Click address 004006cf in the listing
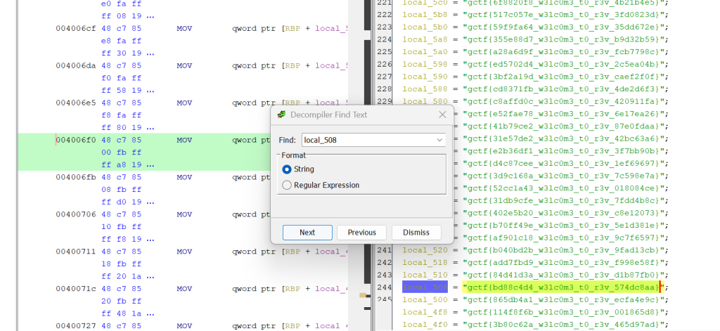Screen dimensions: 720x331 76,29
